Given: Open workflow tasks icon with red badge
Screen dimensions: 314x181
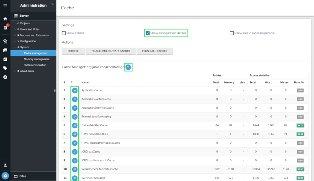Looking at the screenshot, I should (x=5, y=28).
